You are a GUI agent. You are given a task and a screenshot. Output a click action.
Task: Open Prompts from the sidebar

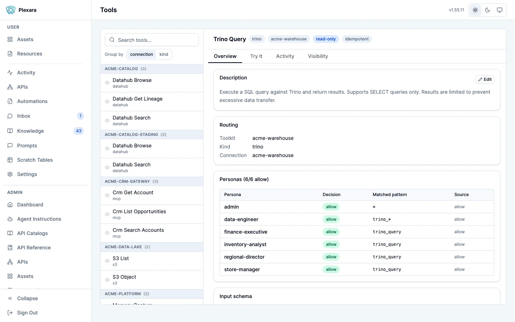coord(45,146)
